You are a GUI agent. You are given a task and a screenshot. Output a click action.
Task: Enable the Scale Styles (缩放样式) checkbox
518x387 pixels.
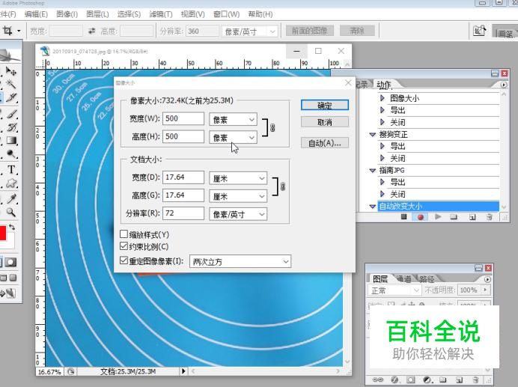[124, 234]
